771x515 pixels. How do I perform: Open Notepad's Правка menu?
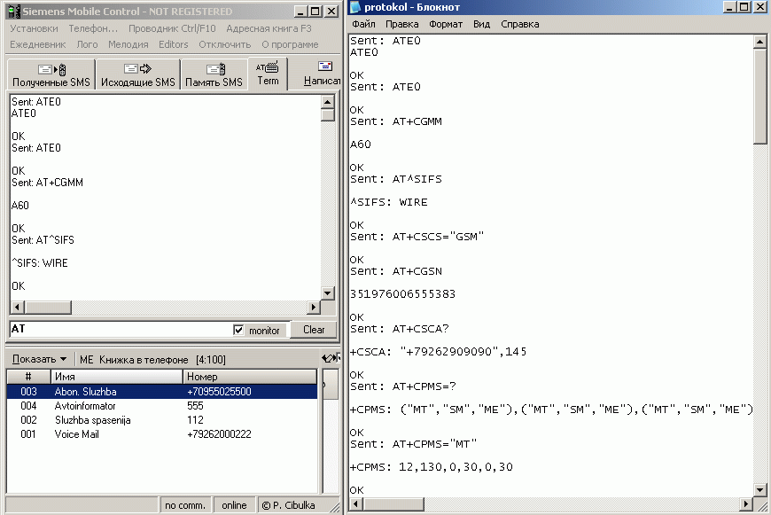[x=401, y=24]
